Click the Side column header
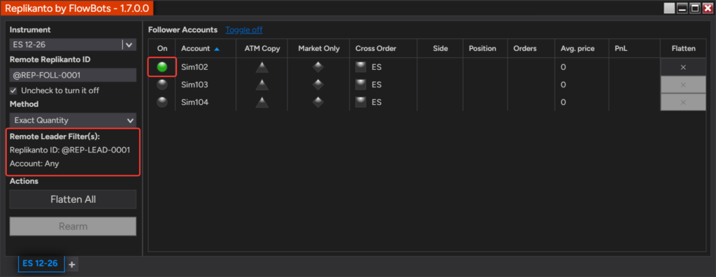The image size is (716, 277). 441,48
